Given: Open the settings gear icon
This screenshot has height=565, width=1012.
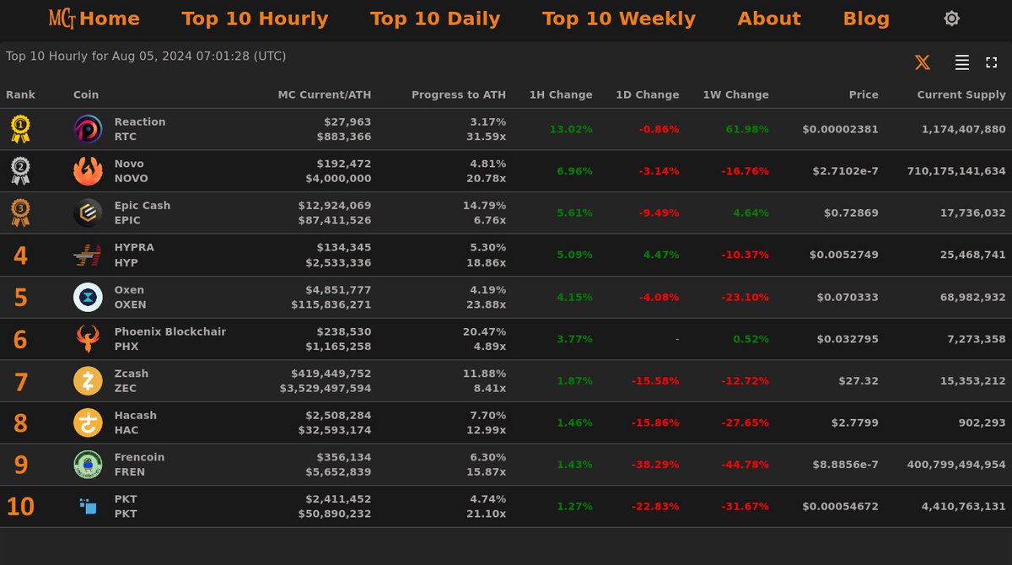Looking at the screenshot, I should [x=951, y=19].
